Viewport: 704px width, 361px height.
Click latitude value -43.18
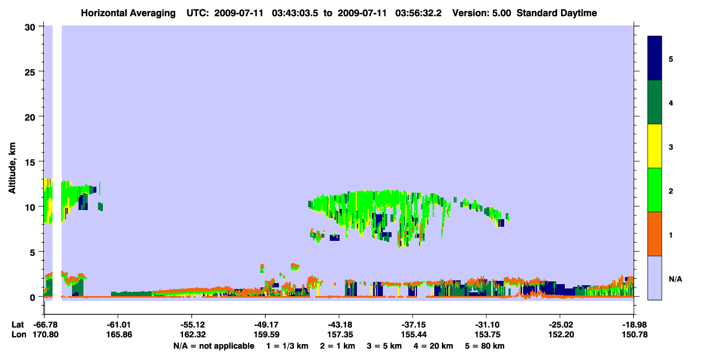pyautogui.click(x=339, y=324)
